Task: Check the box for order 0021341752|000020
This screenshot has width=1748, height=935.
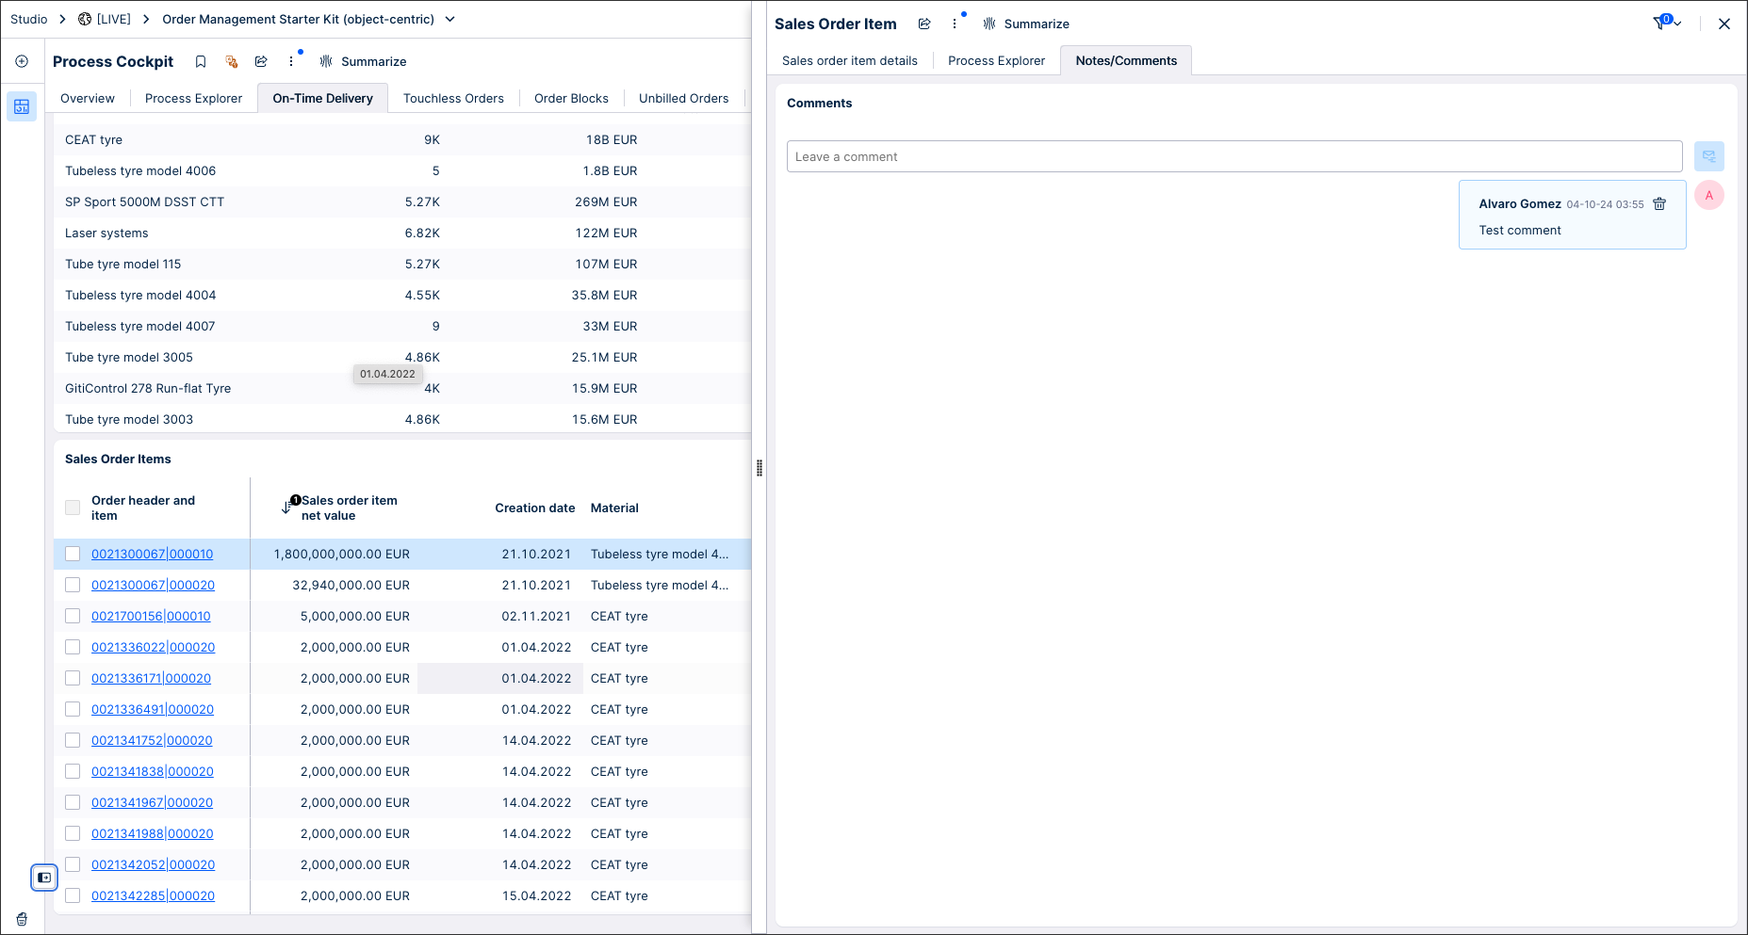Action: tap(73, 740)
